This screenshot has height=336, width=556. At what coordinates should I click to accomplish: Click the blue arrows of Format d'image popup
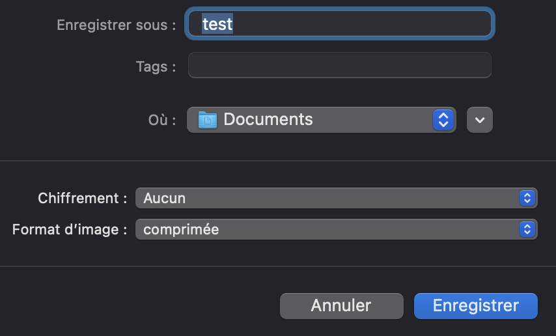point(527,229)
